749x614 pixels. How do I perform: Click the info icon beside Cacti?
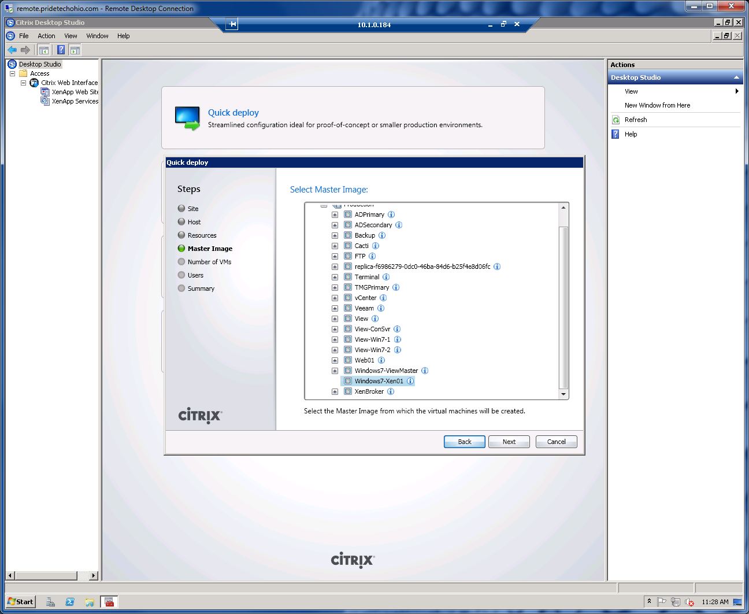pyautogui.click(x=376, y=246)
